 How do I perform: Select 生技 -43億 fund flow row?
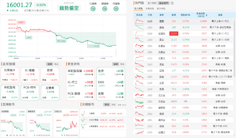(x=111, y=72)
